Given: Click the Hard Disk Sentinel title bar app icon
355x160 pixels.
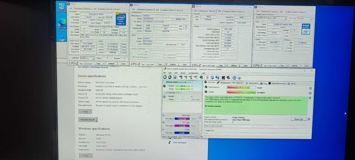Looking at the screenshot, I should point(164,69).
